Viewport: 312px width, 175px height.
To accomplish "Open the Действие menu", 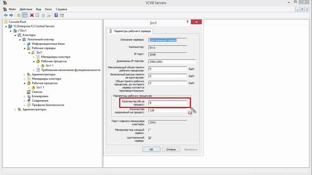I will click(26, 9).
